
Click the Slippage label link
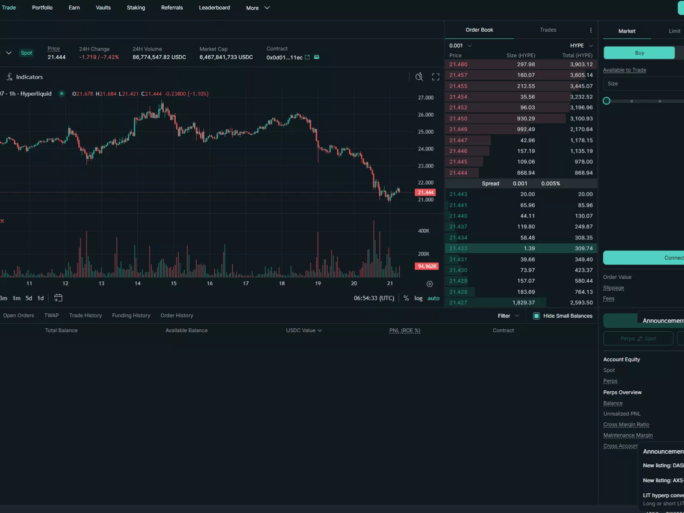(x=613, y=288)
